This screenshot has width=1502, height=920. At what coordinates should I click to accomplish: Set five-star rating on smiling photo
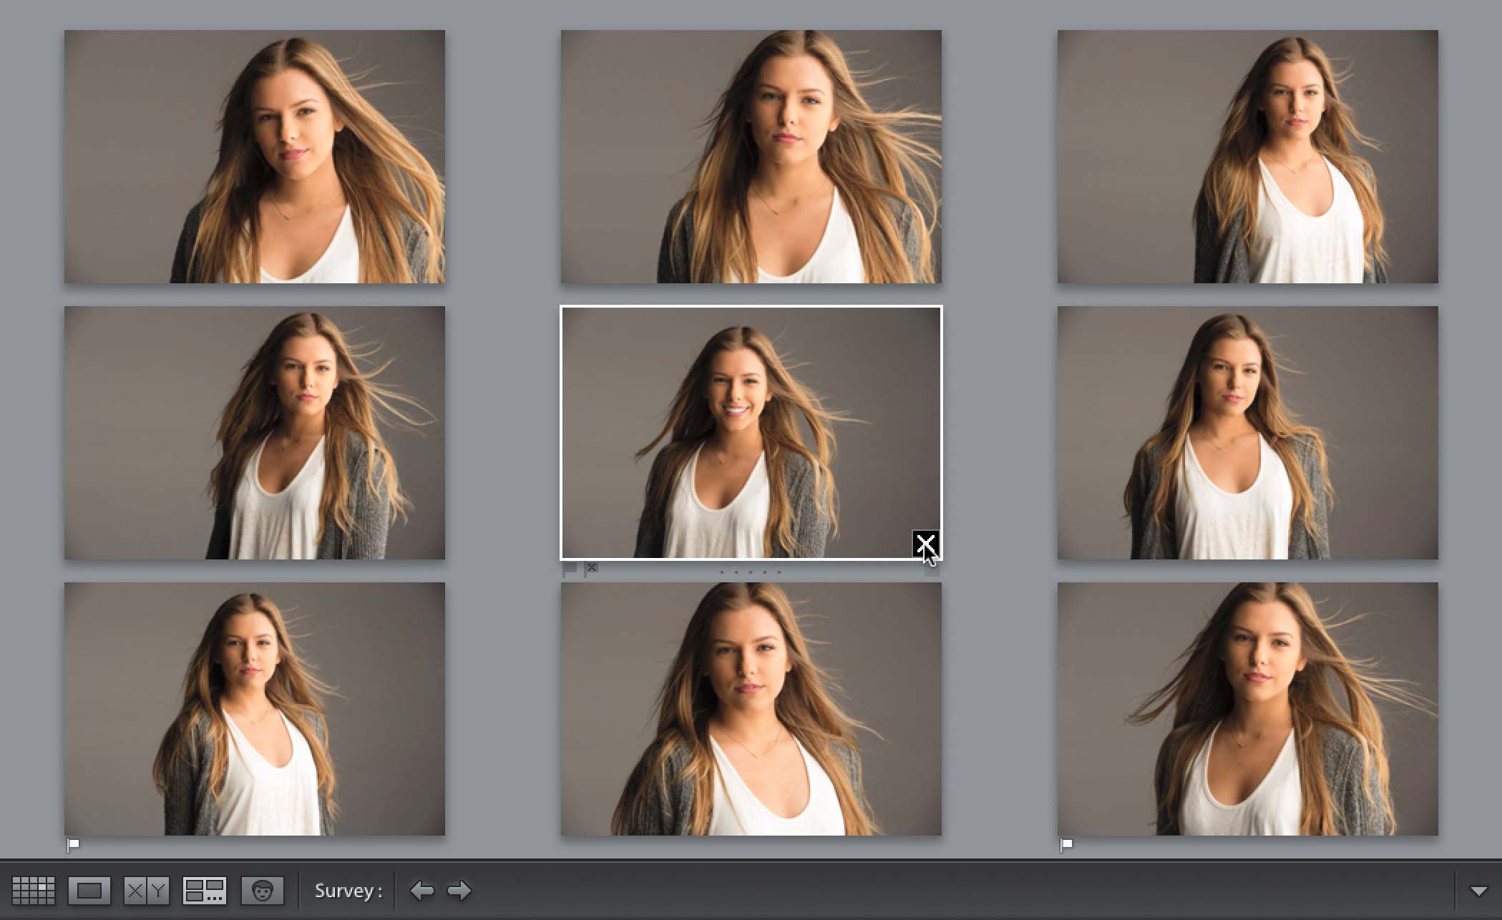pyautogui.click(x=779, y=572)
